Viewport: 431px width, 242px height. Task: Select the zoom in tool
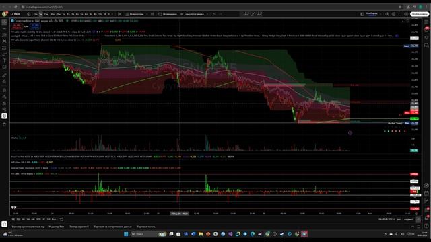[5, 82]
